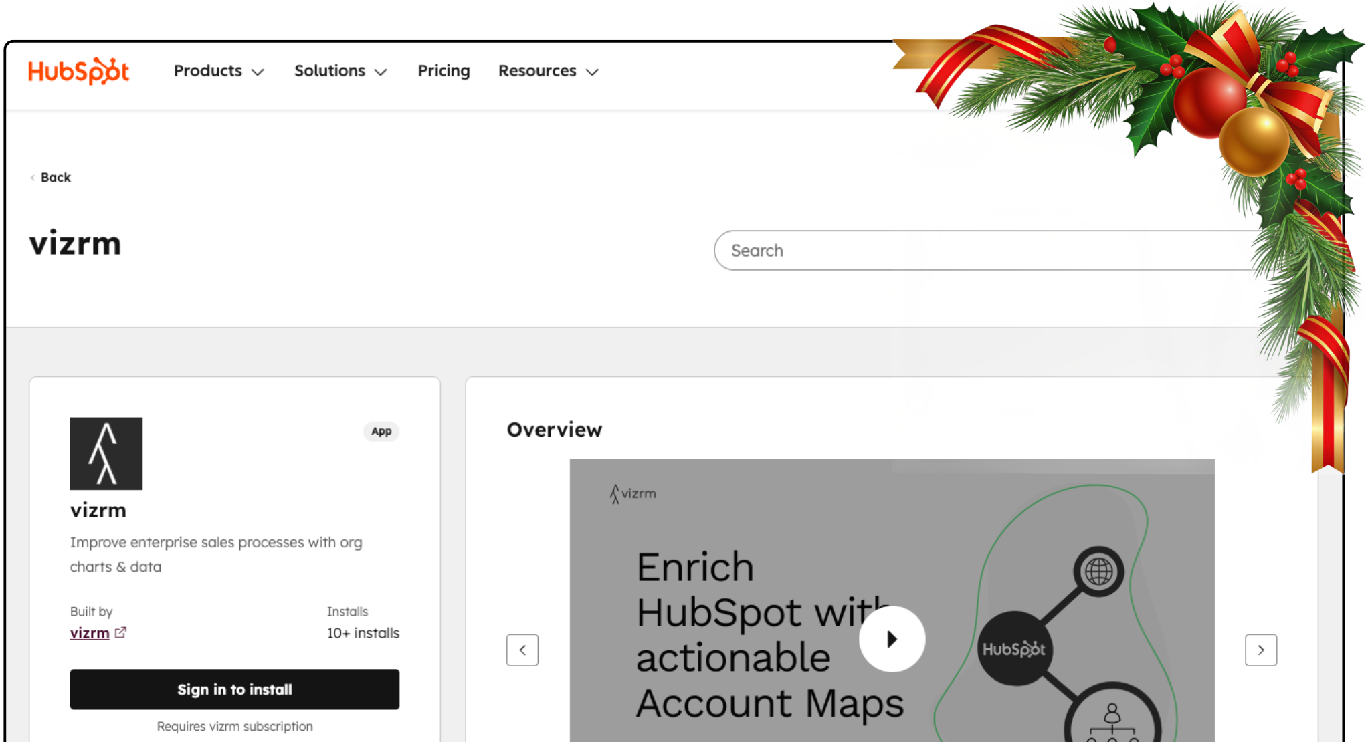The image size is (1370, 742).
Task: Open the Products dropdown menu
Action: pos(219,71)
